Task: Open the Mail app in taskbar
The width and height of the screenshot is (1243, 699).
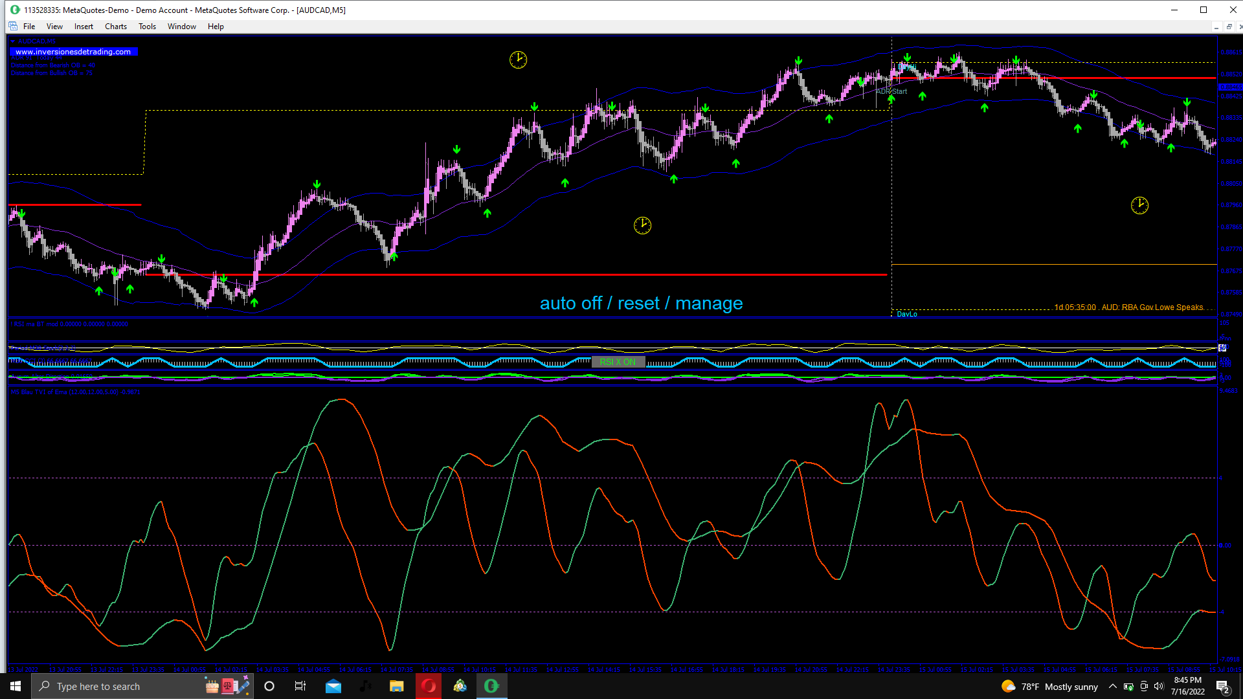Action: pyautogui.click(x=333, y=686)
